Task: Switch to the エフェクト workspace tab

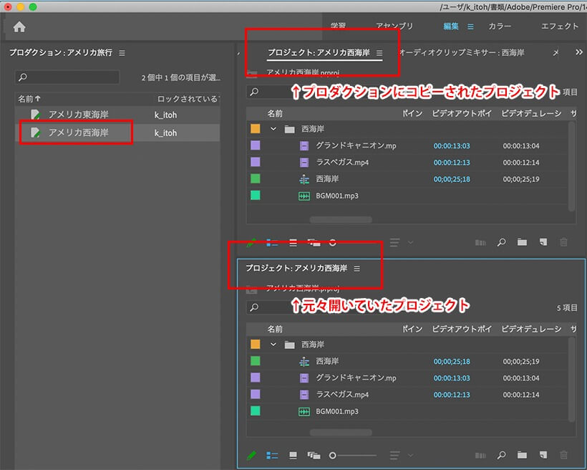Action: (560, 27)
